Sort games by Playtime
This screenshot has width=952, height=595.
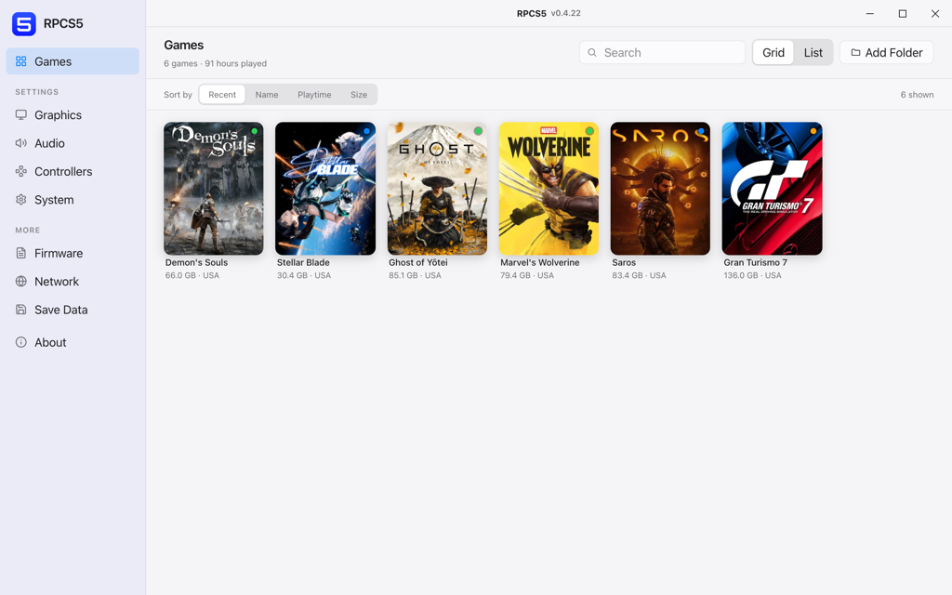(x=314, y=95)
